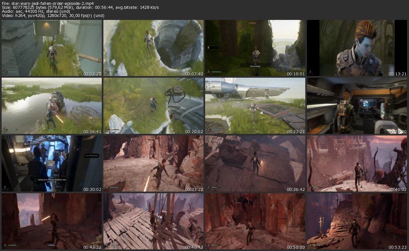The image size is (409, 251).
Task: Open the character close-up frame at 00:13:21
Action: tap(357, 48)
